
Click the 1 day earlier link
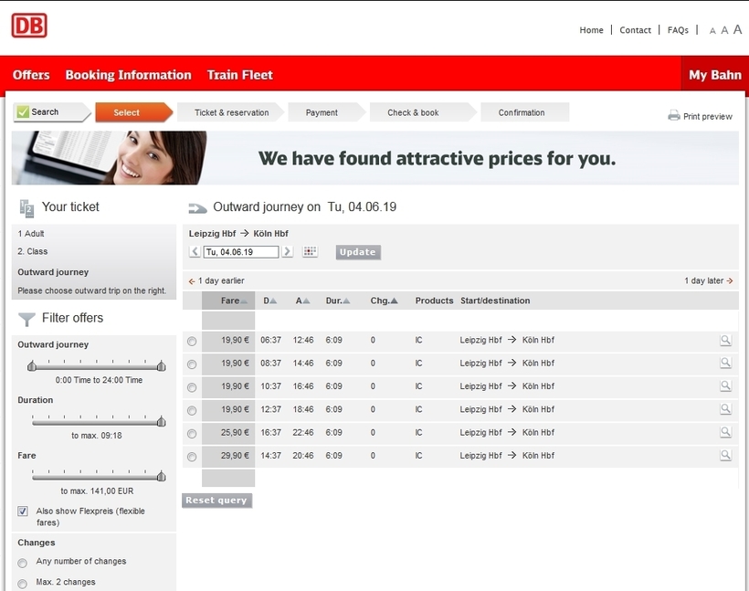pyautogui.click(x=216, y=280)
